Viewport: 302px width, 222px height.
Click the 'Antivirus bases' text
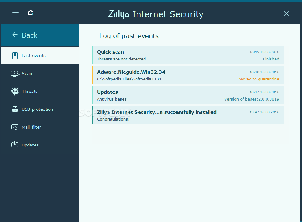112,99
